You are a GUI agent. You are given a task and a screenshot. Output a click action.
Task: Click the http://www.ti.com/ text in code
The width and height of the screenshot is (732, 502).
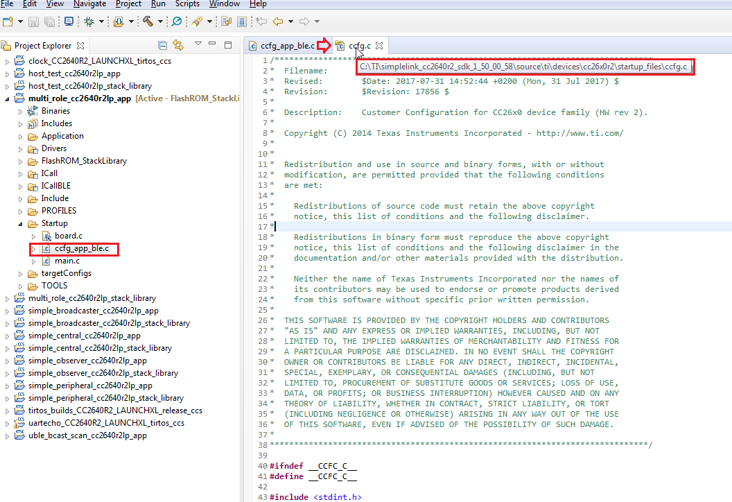[x=579, y=133]
